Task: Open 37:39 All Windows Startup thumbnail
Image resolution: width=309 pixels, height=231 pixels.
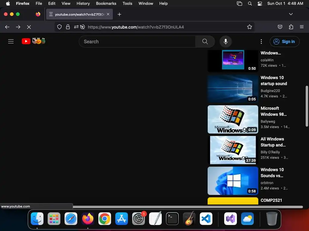Action: point(233,150)
